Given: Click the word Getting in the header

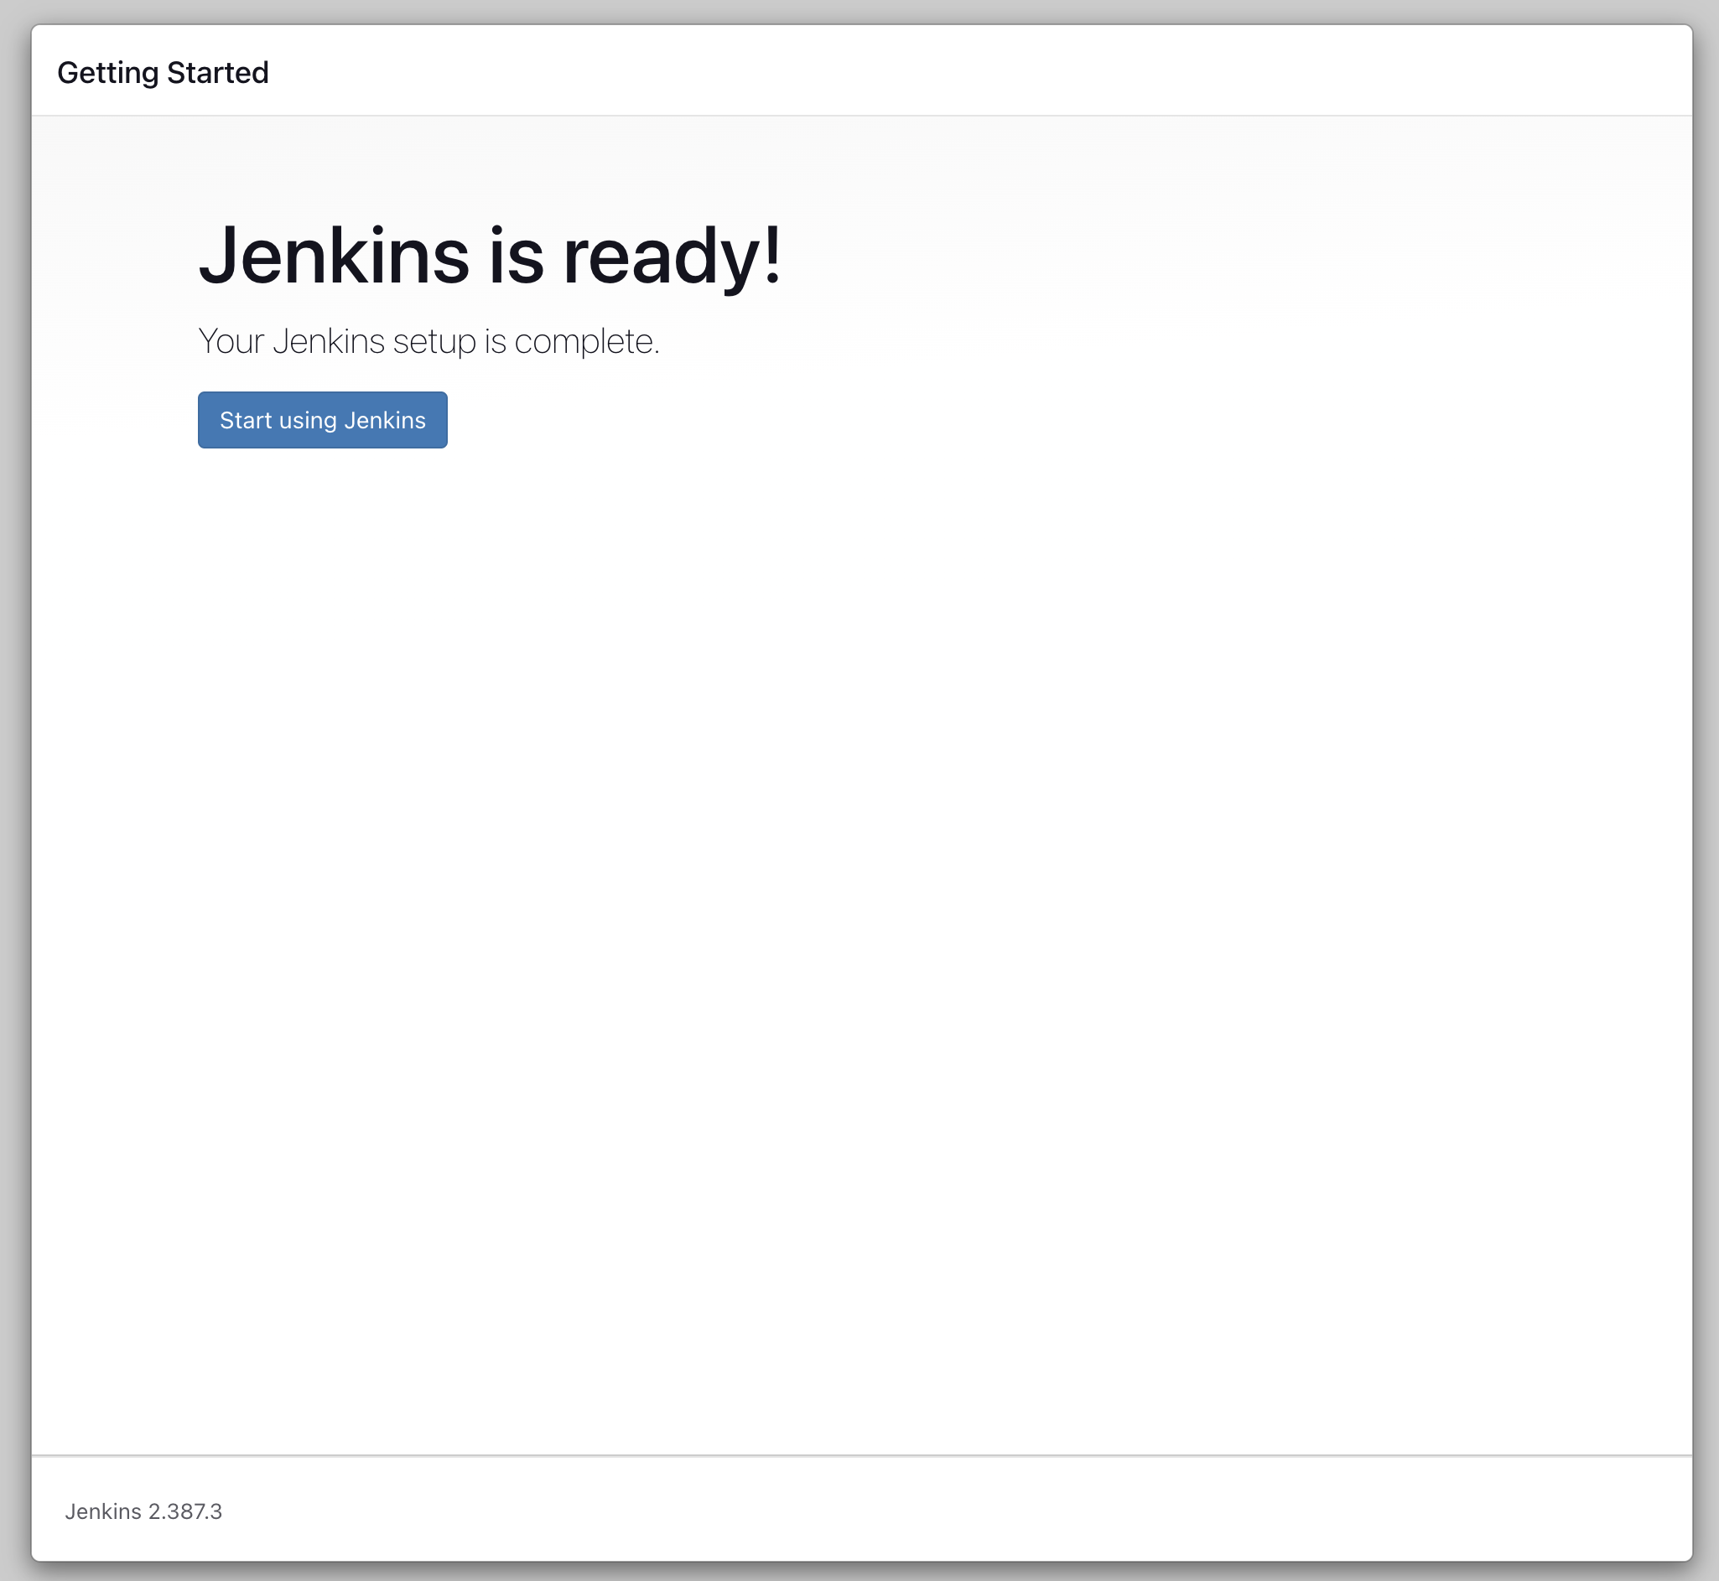Looking at the screenshot, I should coord(108,73).
